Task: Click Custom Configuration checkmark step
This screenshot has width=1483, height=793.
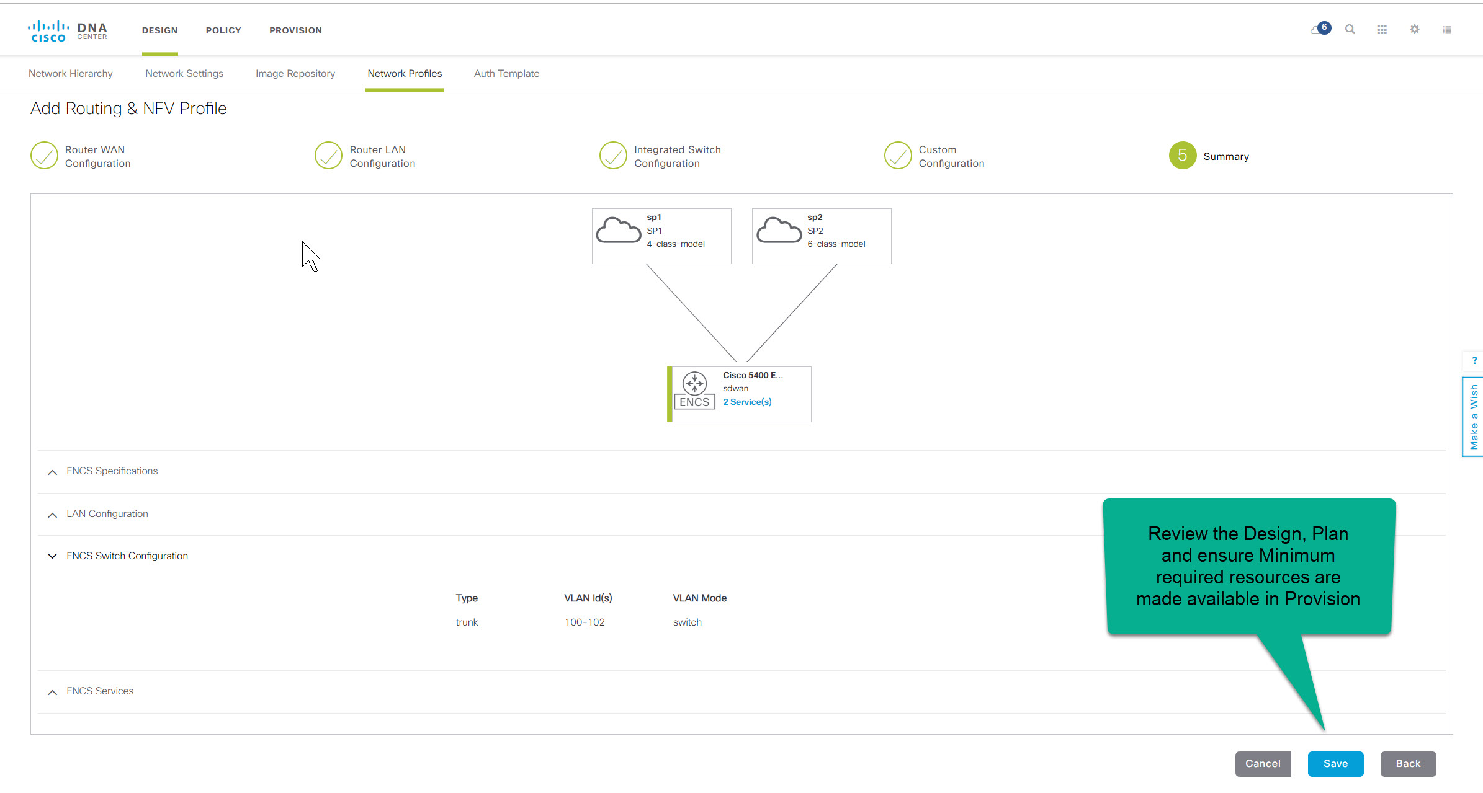Action: click(898, 156)
